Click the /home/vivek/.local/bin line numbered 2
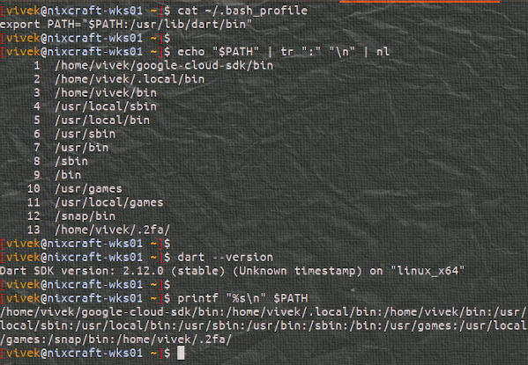Image resolution: width=528 pixels, height=365 pixels. point(130,79)
